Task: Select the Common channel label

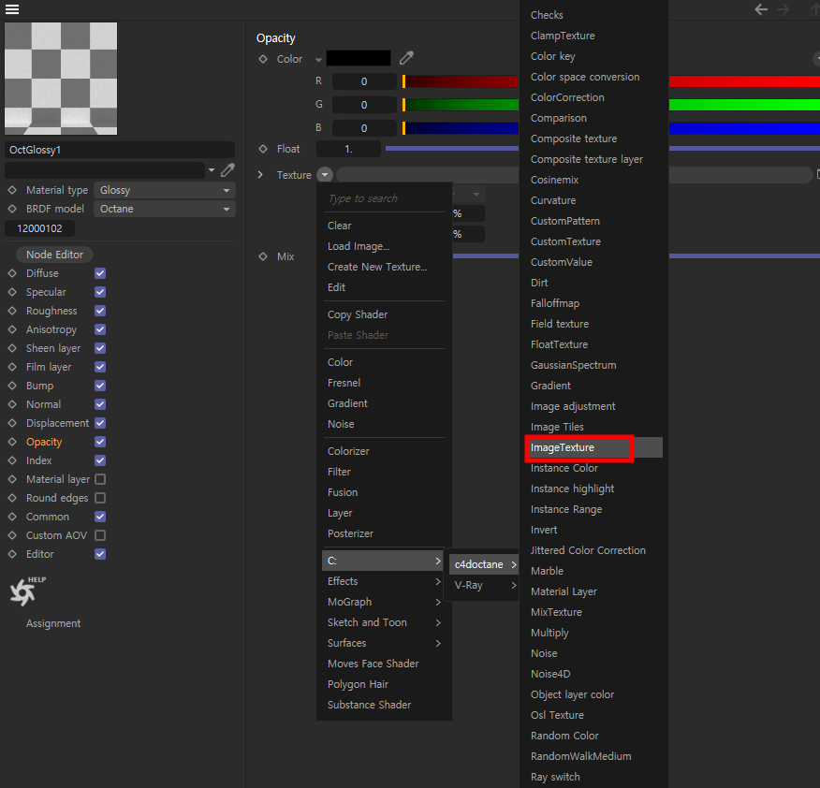Action: click(x=48, y=517)
